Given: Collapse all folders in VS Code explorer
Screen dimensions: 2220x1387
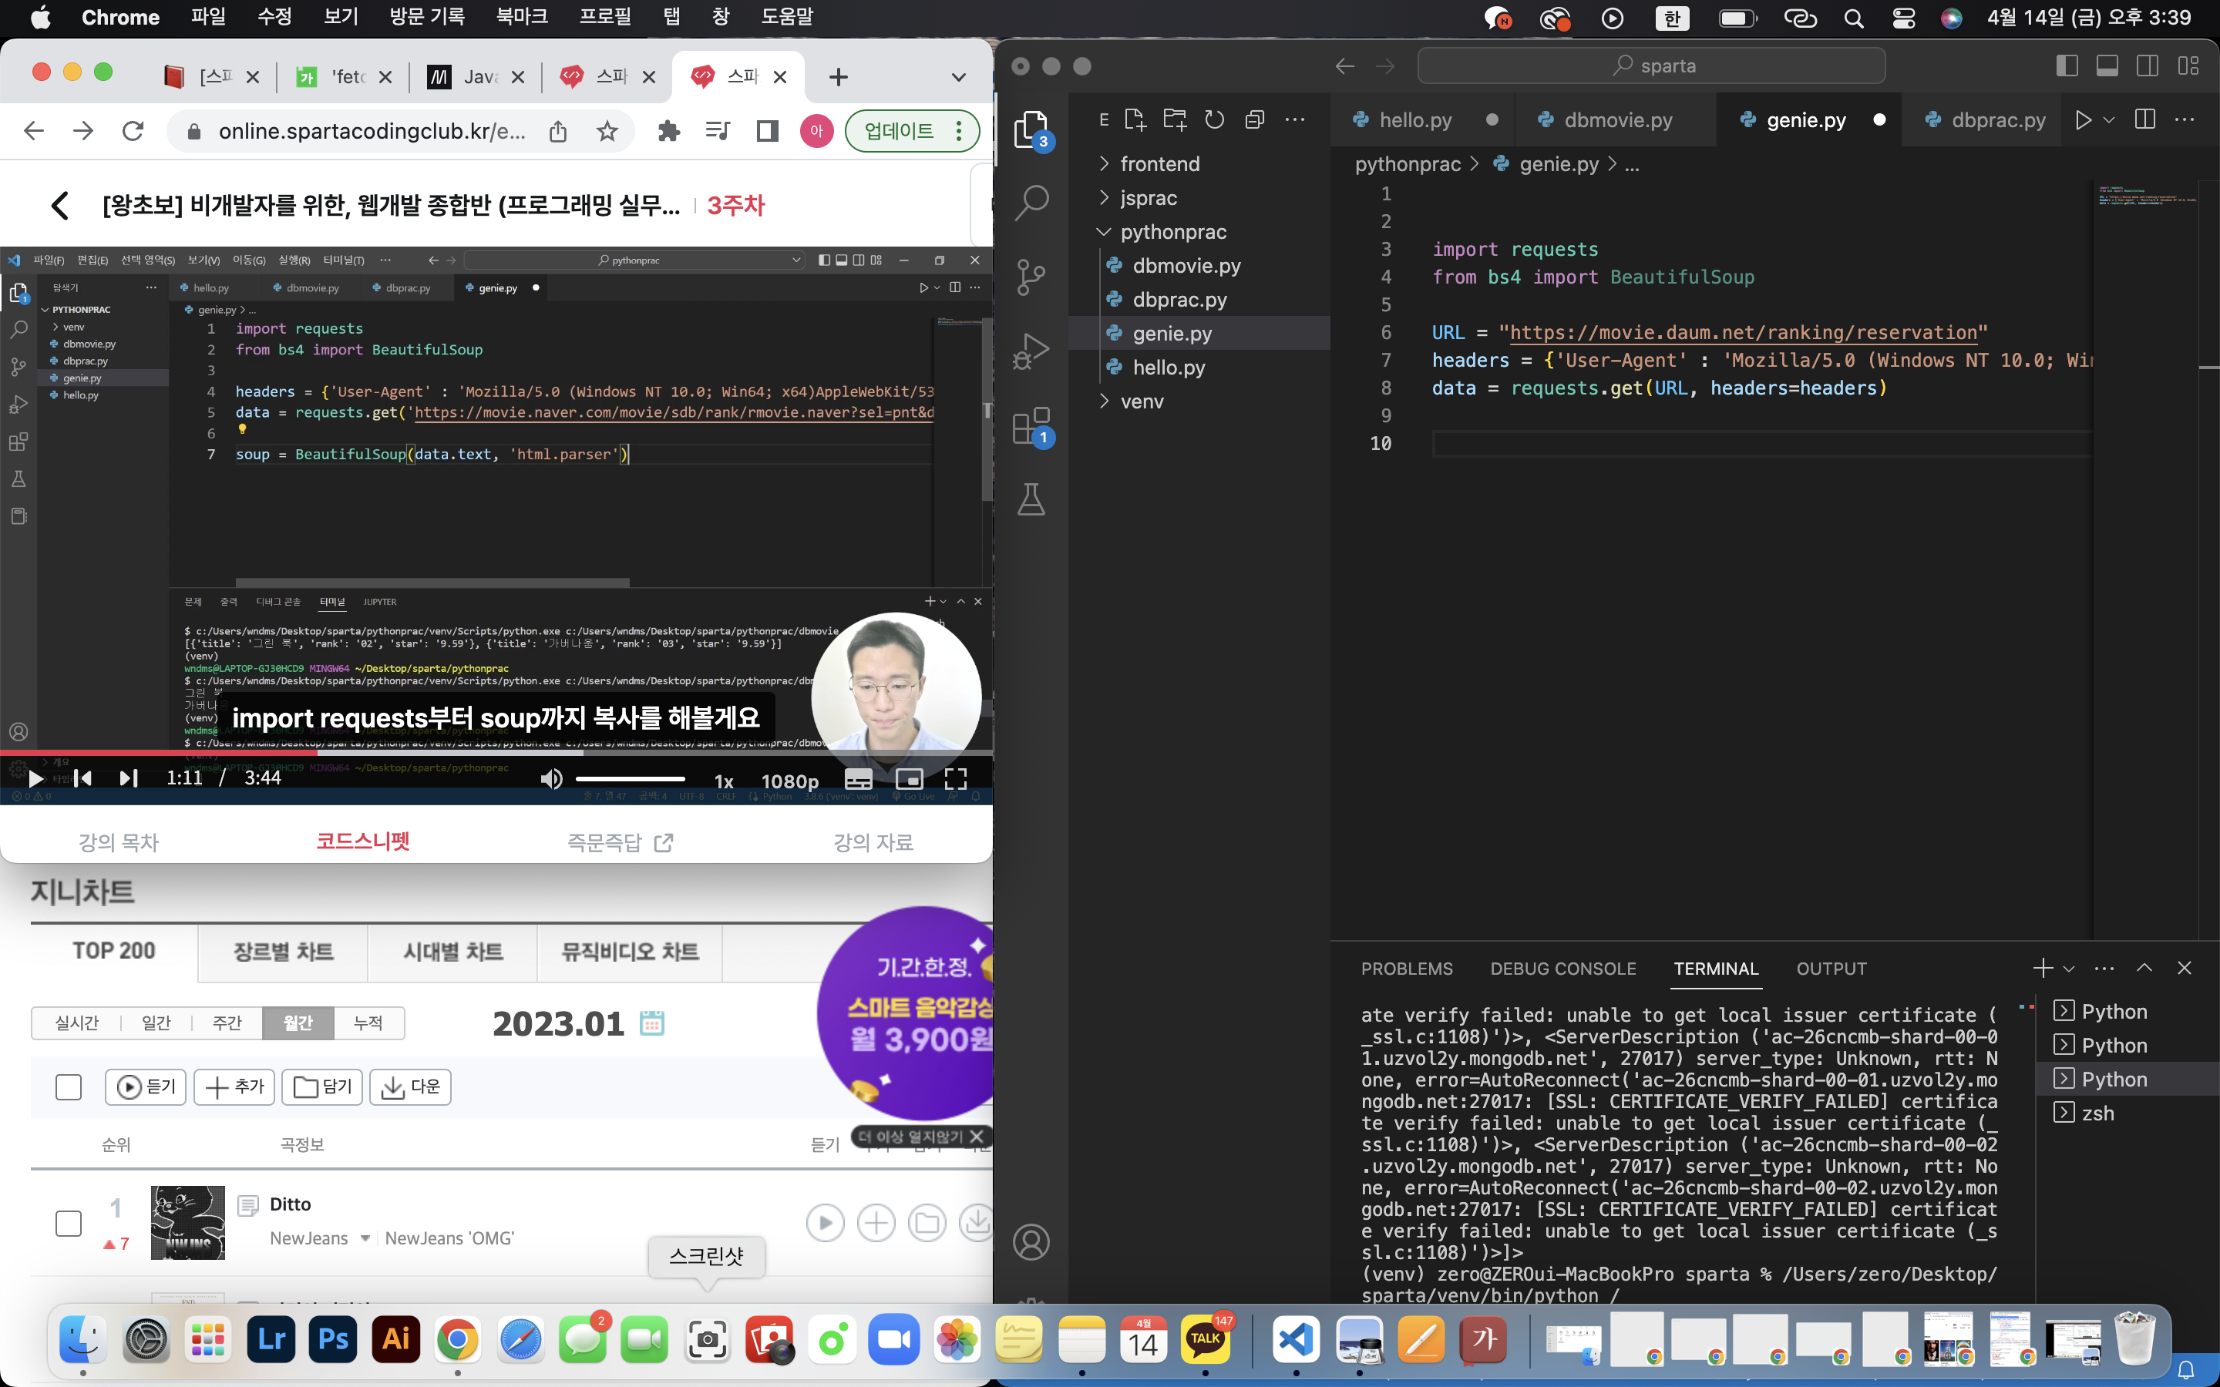Looking at the screenshot, I should point(1254,119).
